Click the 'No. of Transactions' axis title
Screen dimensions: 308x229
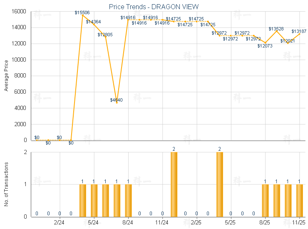click(6, 184)
